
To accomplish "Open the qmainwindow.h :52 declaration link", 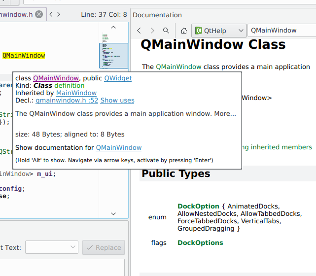I will pos(67,100).
